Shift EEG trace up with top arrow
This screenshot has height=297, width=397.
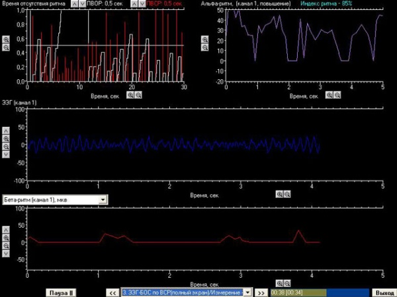(7, 131)
